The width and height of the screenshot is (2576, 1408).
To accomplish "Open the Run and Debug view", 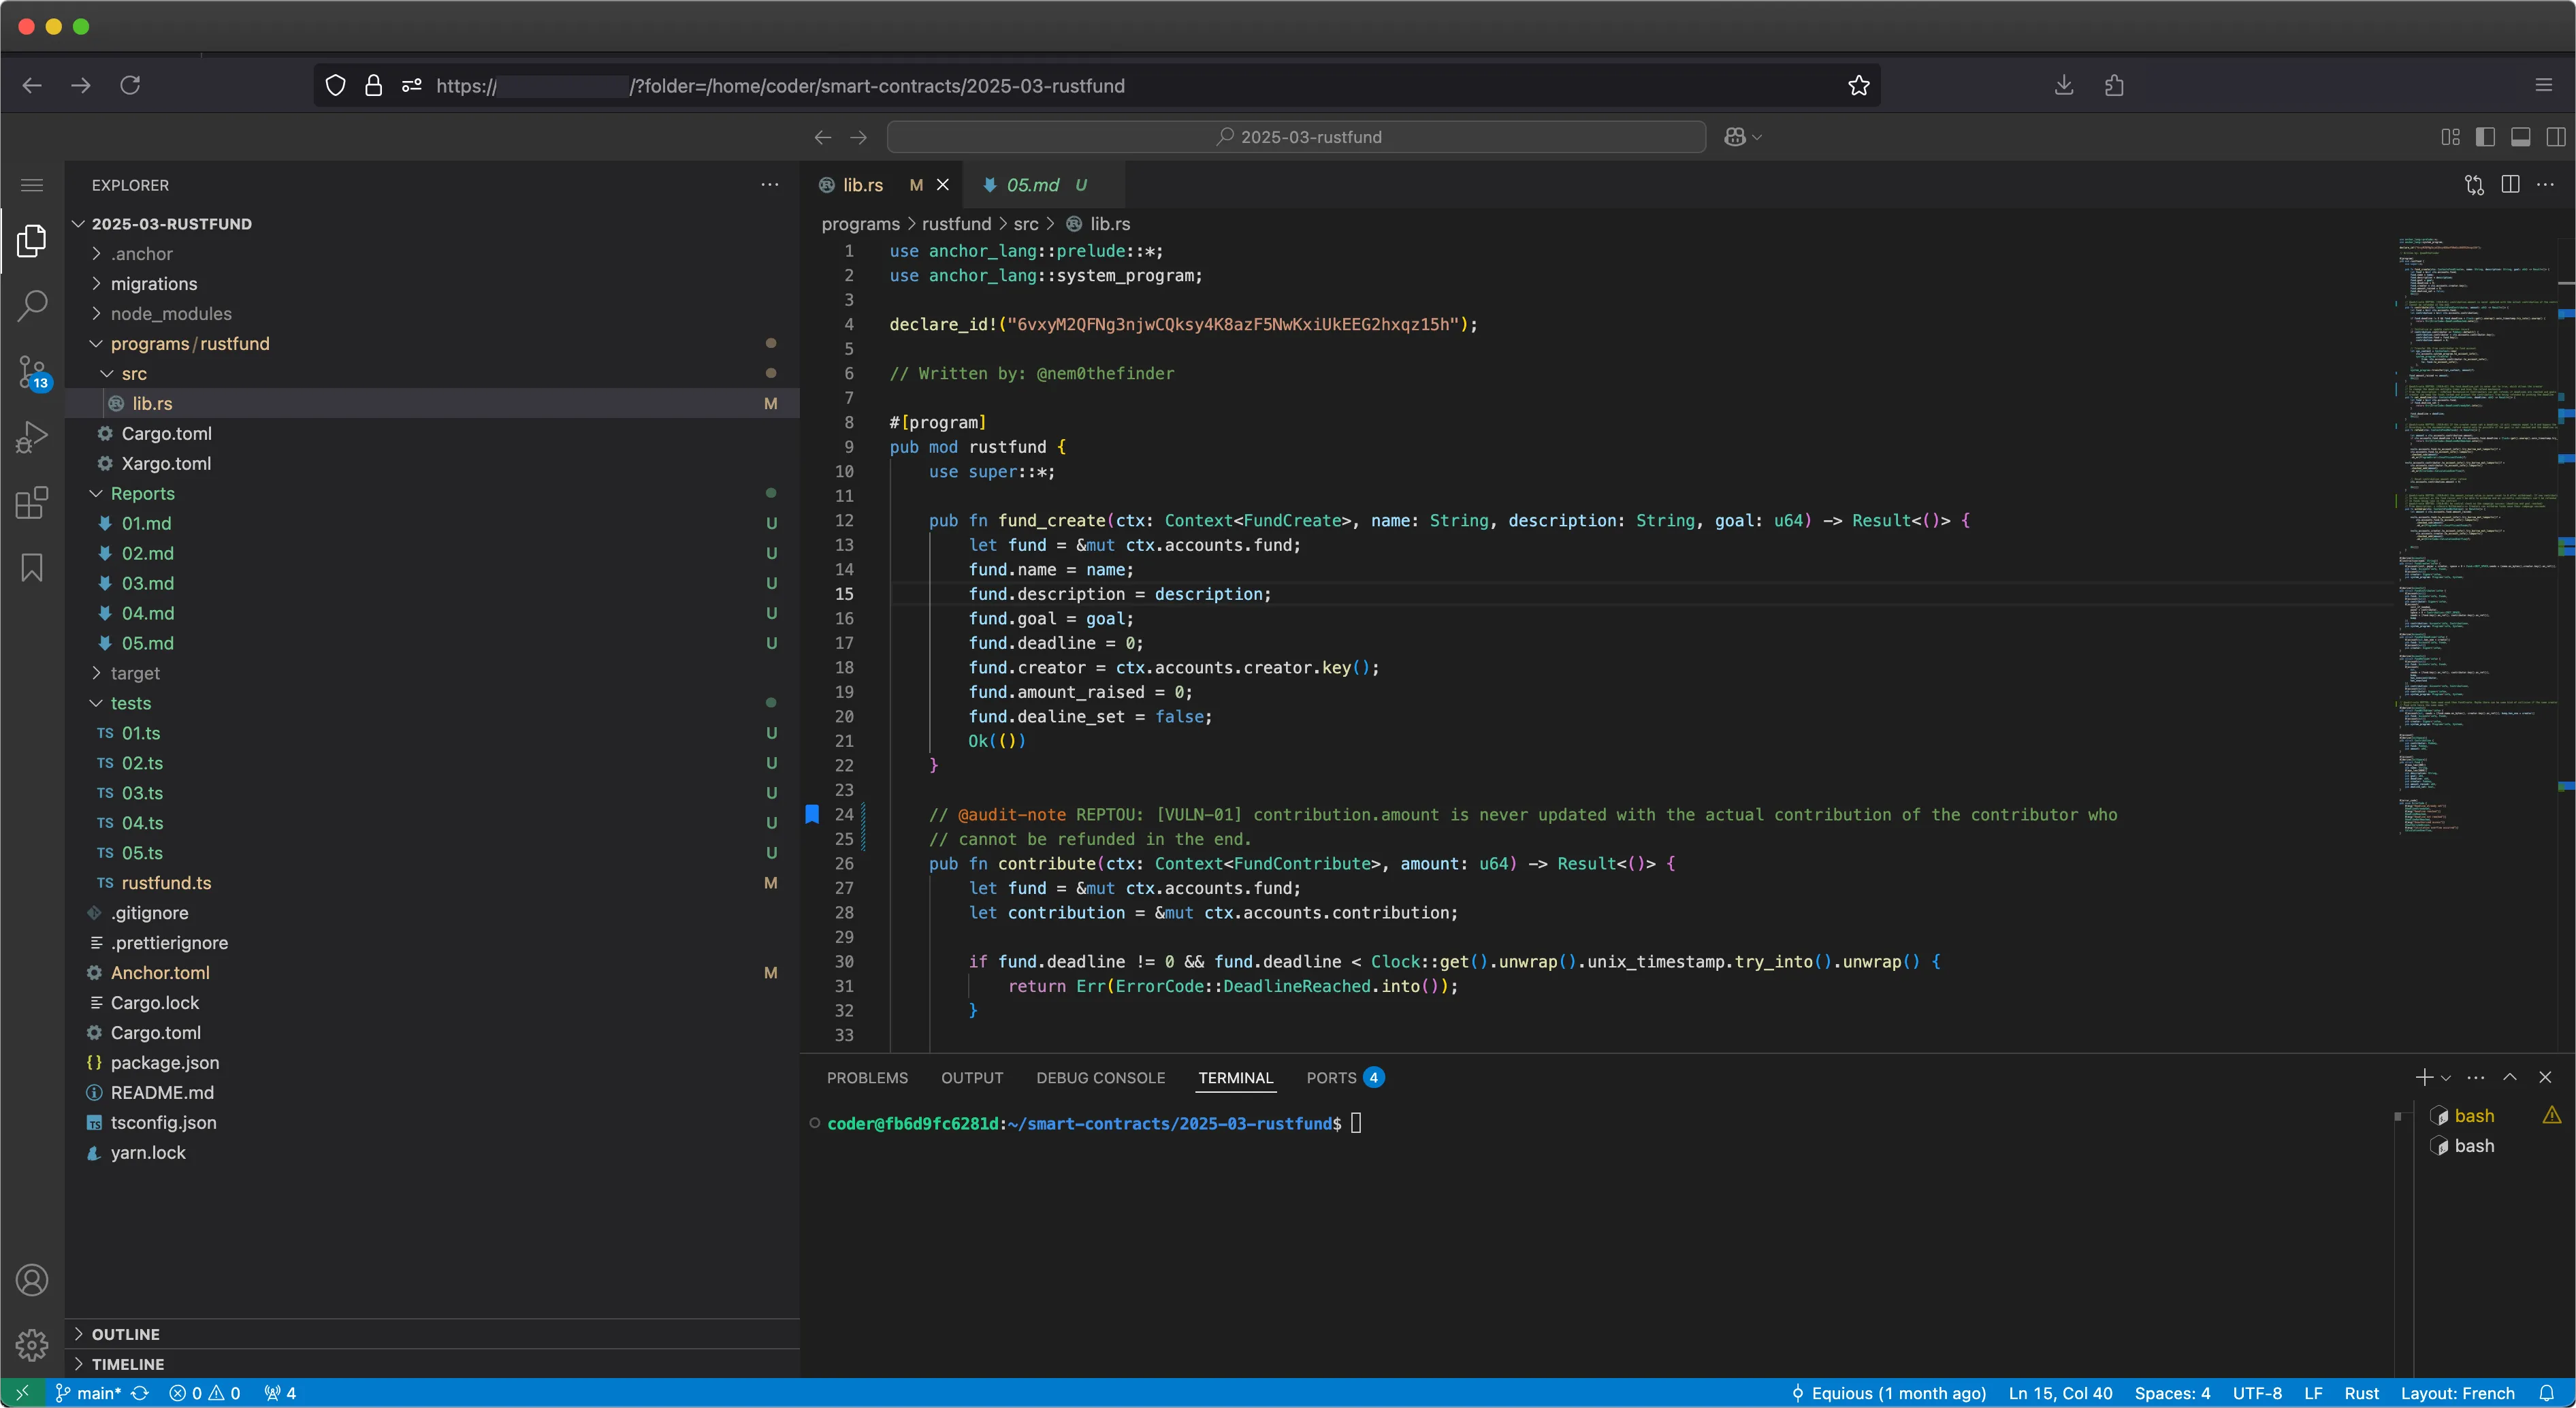I will pos(31,437).
